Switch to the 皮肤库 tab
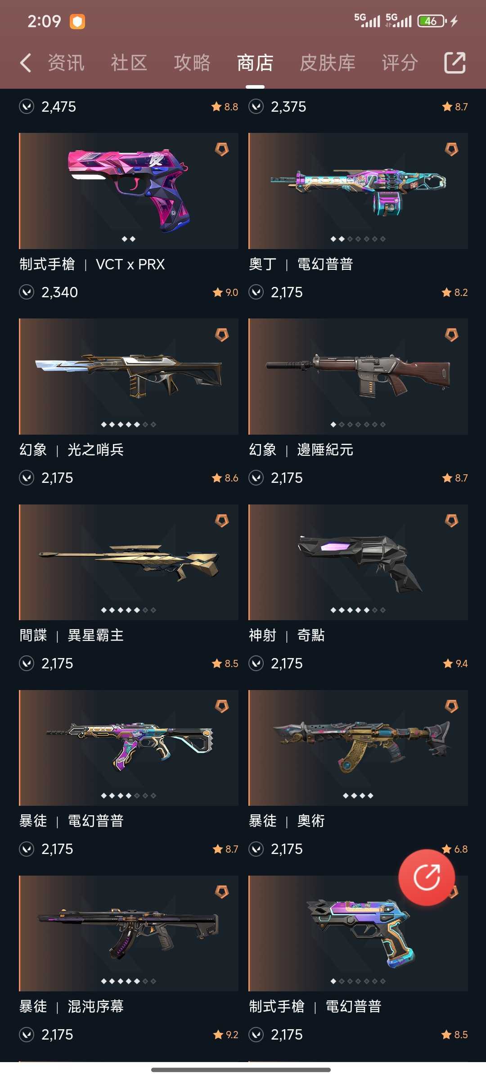The width and height of the screenshot is (486, 1081). pyautogui.click(x=328, y=63)
